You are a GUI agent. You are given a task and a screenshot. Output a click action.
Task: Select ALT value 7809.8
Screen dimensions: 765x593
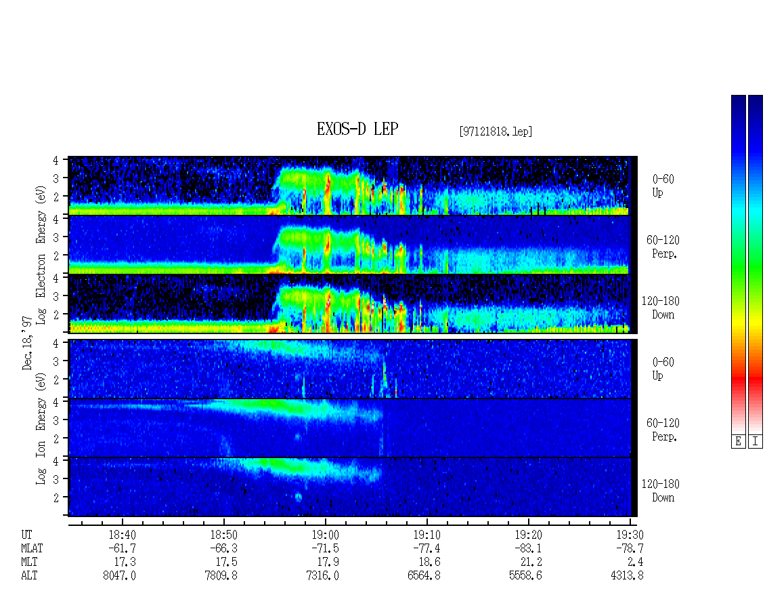coord(221,576)
